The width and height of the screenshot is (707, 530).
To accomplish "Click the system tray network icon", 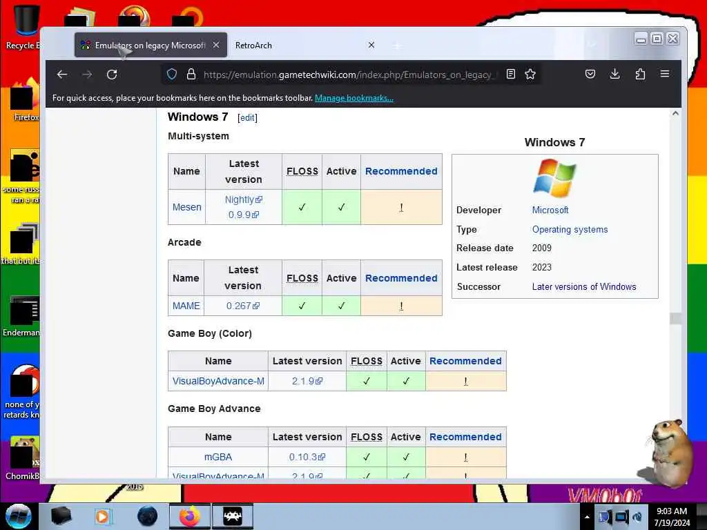I will click(621, 517).
